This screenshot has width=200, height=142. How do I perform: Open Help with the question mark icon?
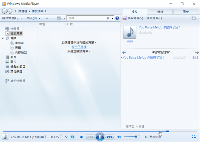coord(117,18)
